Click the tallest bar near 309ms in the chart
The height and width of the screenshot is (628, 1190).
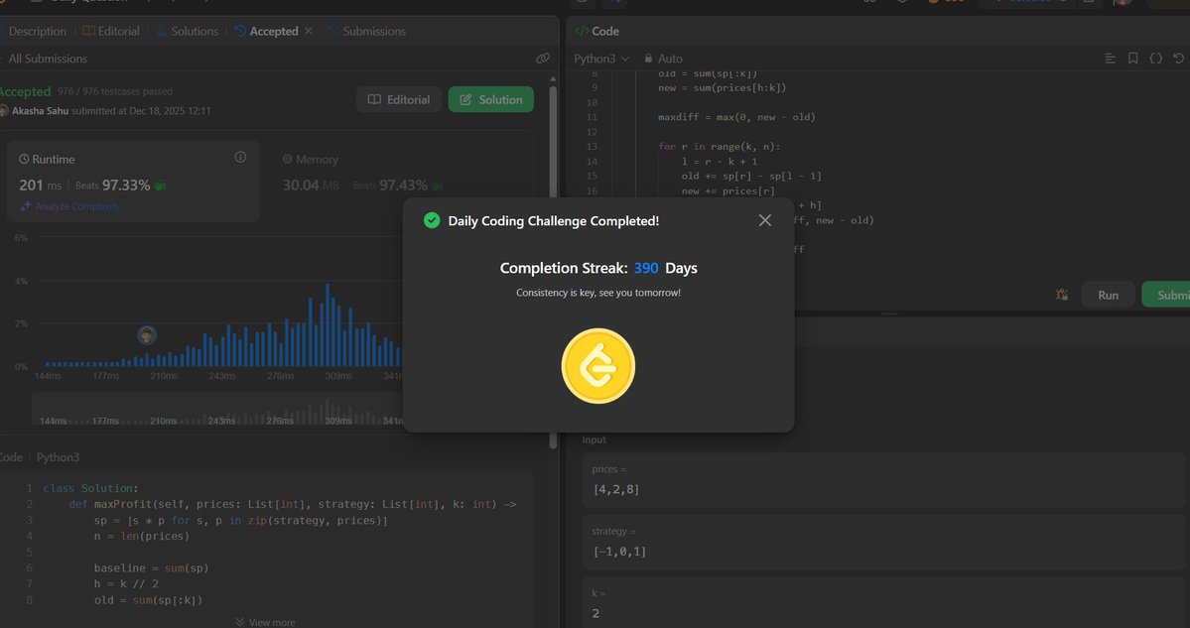tap(328, 324)
